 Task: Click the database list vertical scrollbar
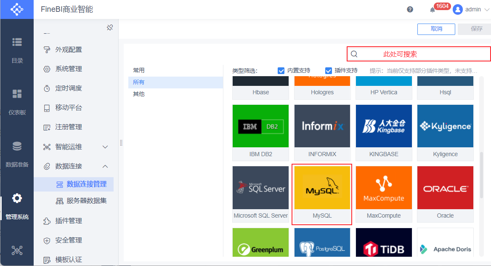(481, 175)
